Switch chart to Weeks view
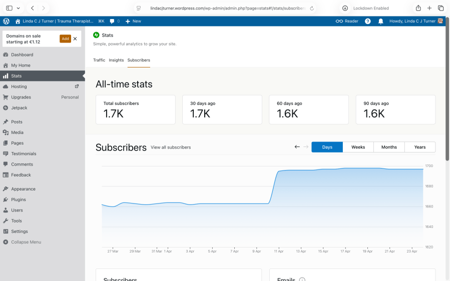Screen dimensions: 450x281 [x=358, y=147]
